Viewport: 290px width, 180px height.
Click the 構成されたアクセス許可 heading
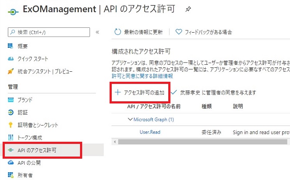pyautogui.click(x=141, y=51)
